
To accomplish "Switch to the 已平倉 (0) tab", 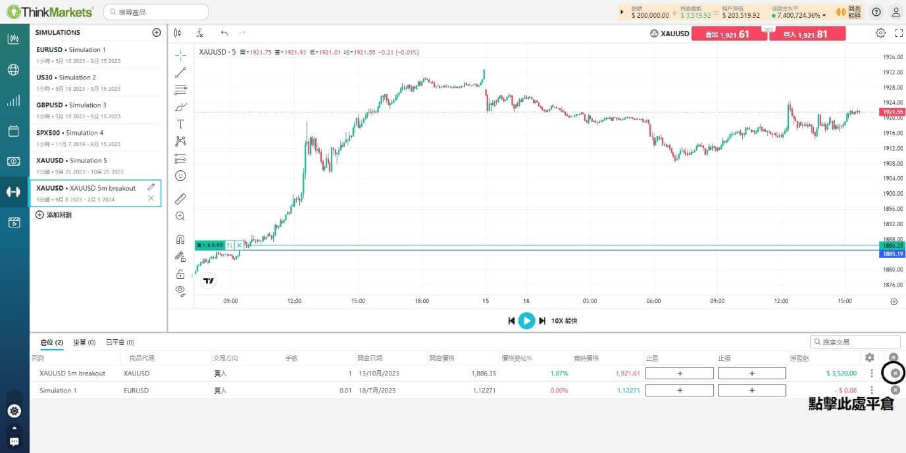I will [x=120, y=343].
